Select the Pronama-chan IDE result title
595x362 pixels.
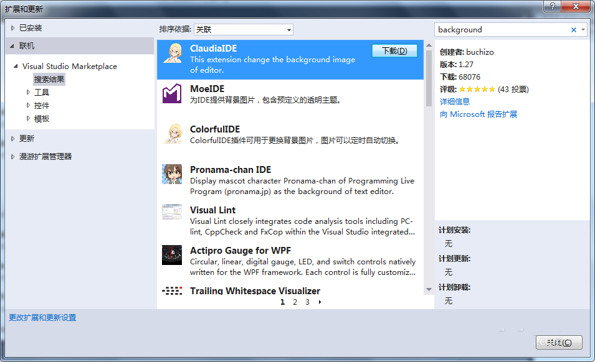(231, 170)
